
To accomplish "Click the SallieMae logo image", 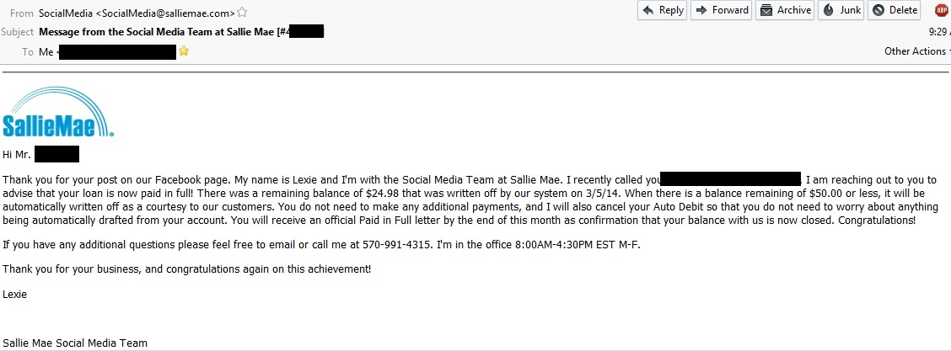I will (x=58, y=112).
